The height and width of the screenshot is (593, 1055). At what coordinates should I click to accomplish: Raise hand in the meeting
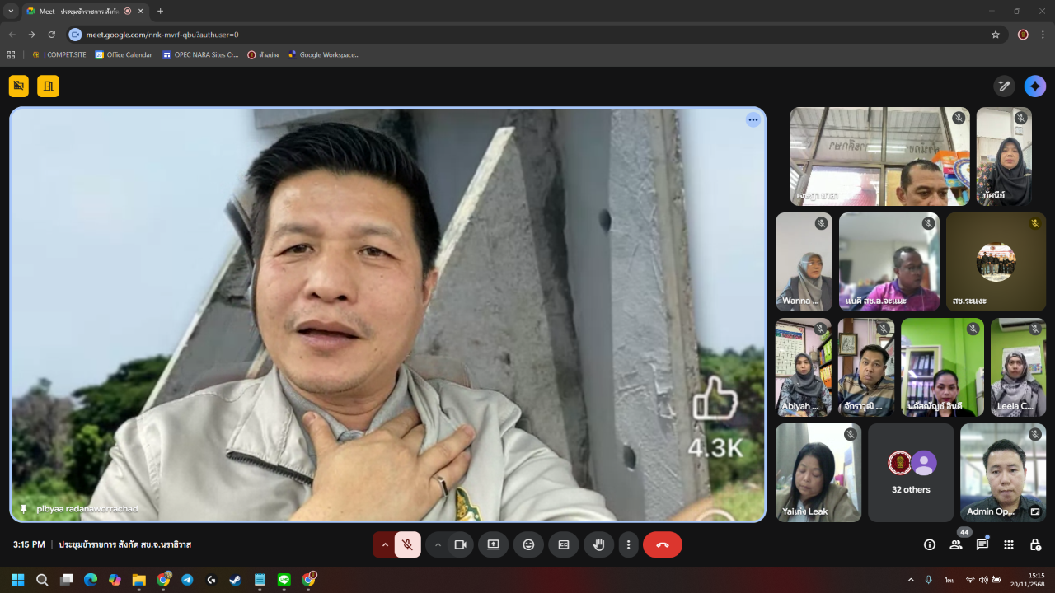click(599, 544)
